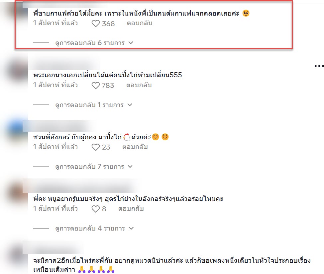View the 4 replies thread
324x274 pixels.
[x=94, y=228]
